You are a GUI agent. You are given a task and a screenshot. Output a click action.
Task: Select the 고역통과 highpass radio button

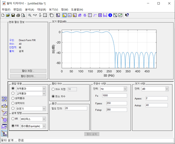(13, 93)
